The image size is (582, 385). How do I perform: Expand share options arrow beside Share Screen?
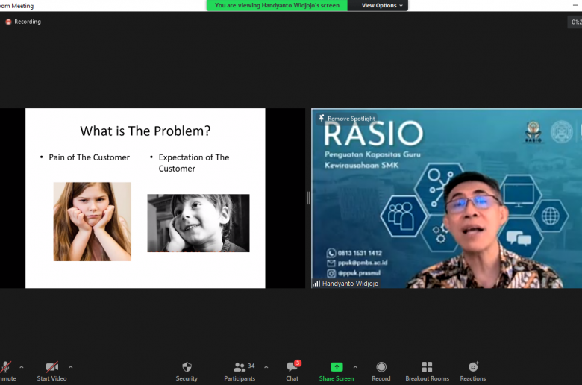[x=355, y=366]
